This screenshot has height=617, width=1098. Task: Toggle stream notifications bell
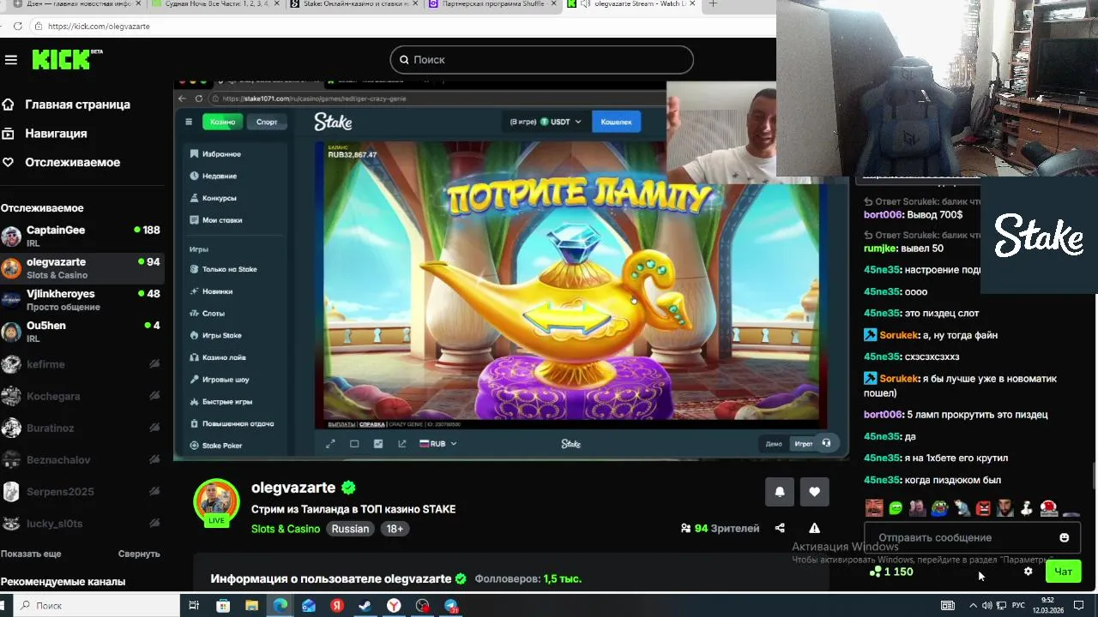point(780,492)
